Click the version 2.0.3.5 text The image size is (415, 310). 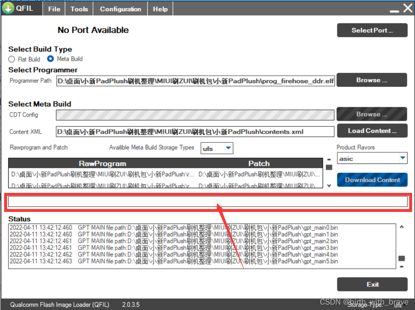click(x=131, y=305)
